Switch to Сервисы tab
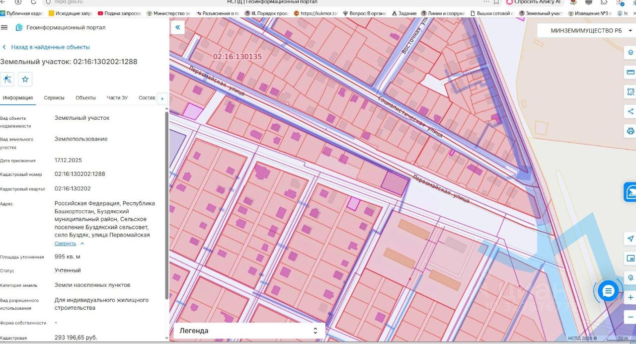The width and height of the screenshot is (636, 344). [54, 97]
